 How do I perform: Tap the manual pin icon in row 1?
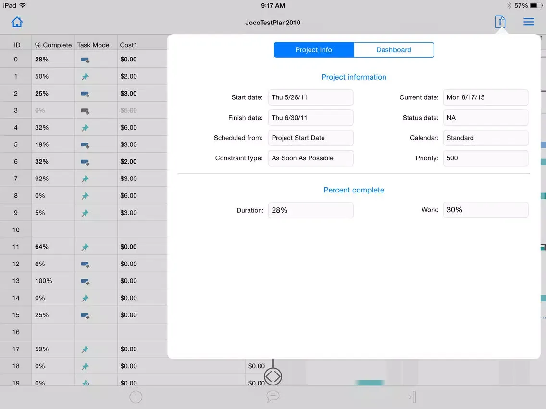tap(85, 76)
